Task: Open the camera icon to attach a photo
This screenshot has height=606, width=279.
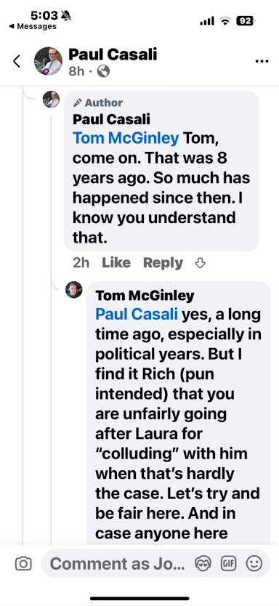Action: pos(23,564)
